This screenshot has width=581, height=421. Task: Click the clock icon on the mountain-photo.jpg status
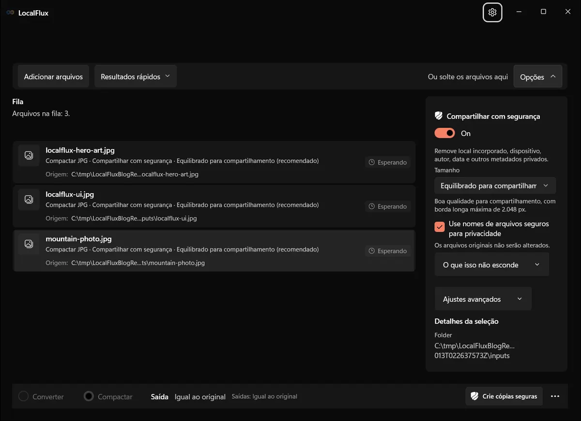click(x=372, y=251)
